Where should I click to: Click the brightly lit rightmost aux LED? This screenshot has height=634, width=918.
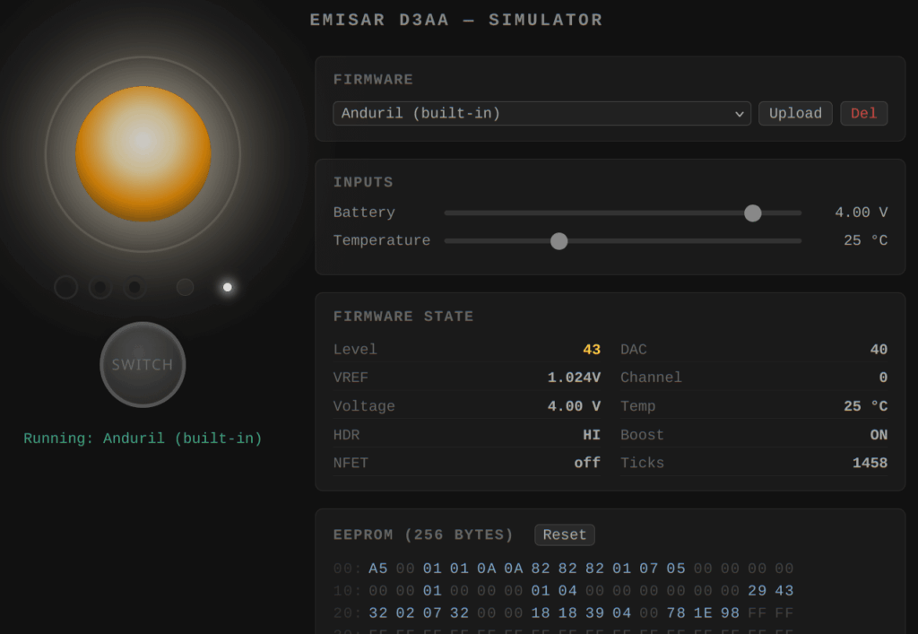(x=227, y=287)
